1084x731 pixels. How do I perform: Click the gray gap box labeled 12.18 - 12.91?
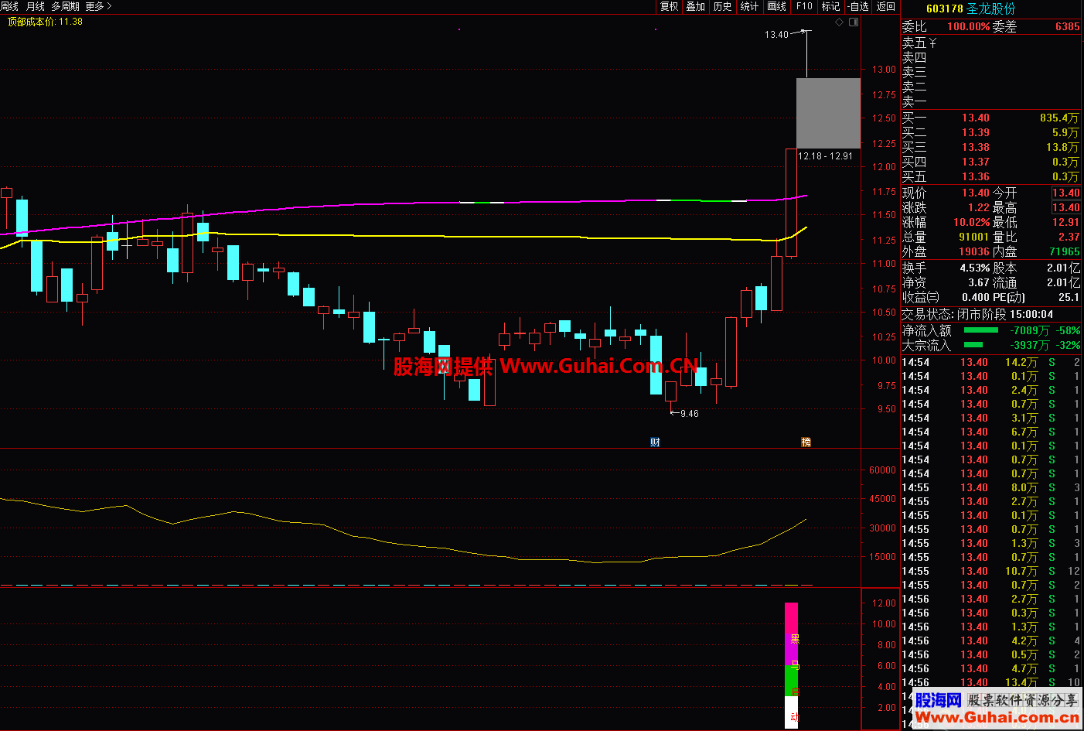(828, 113)
